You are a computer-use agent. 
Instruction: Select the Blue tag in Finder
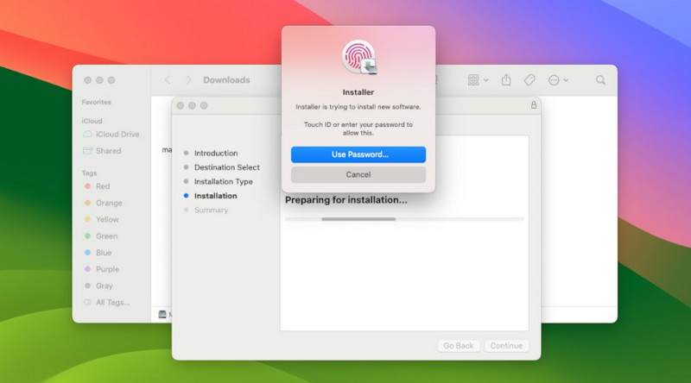click(98, 253)
